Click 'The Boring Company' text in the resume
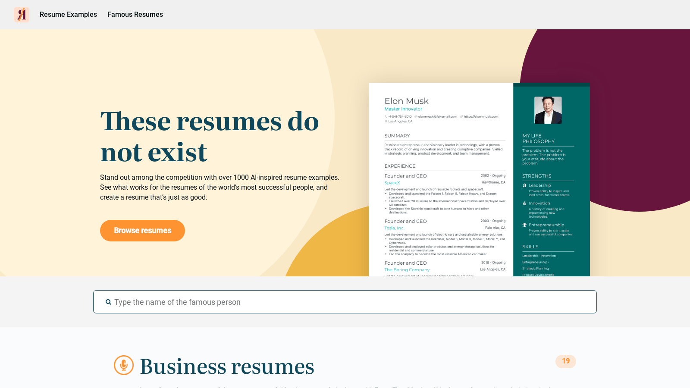 point(407,270)
